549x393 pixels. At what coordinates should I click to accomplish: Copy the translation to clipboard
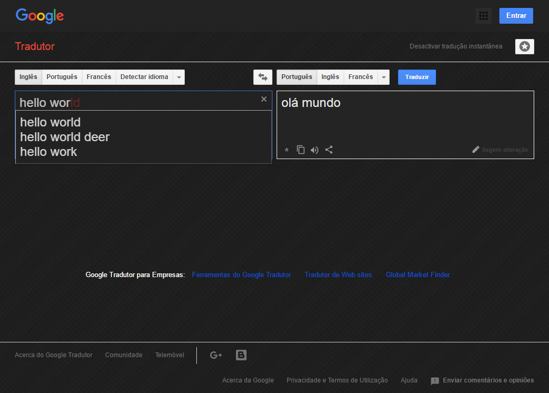[x=301, y=150]
